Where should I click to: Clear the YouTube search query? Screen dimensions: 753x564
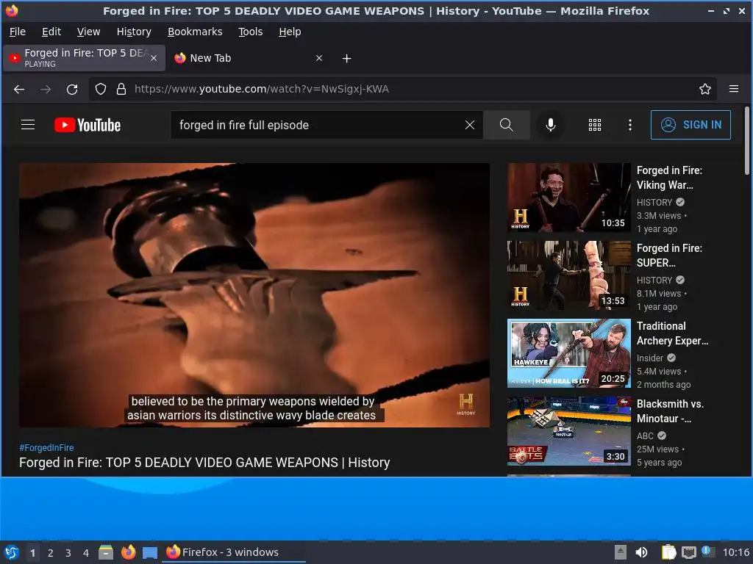pos(470,125)
